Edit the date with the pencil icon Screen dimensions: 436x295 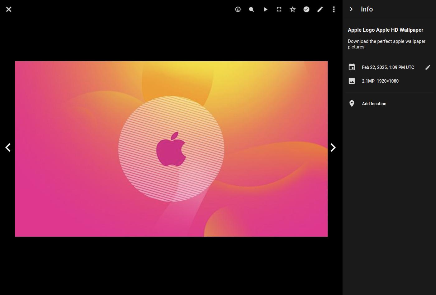pyautogui.click(x=428, y=67)
